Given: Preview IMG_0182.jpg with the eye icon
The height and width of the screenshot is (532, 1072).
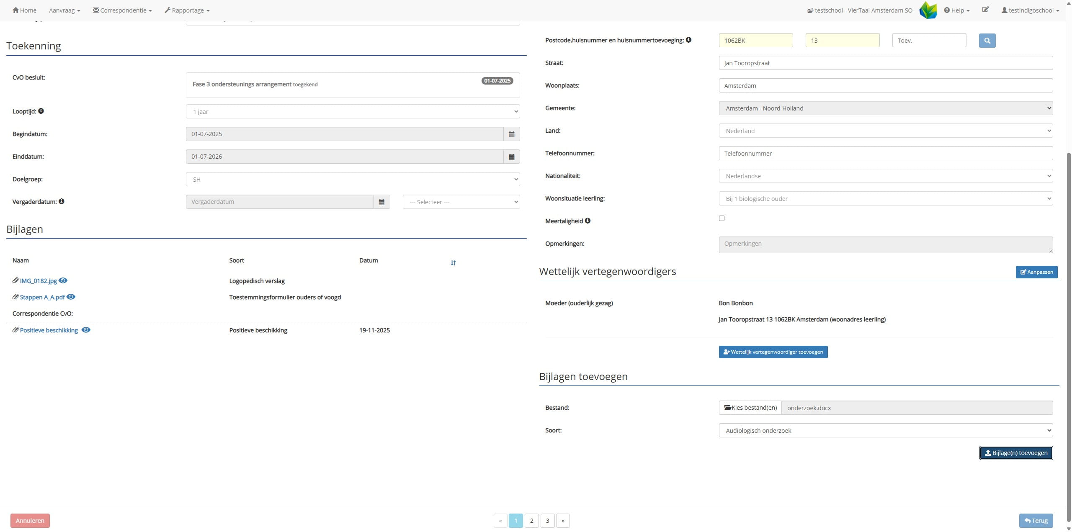Looking at the screenshot, I should click(x=63, y=280).
